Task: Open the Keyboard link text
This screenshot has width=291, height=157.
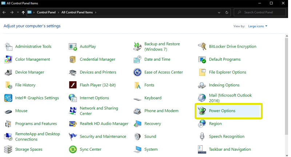Action: pos(153,98)
